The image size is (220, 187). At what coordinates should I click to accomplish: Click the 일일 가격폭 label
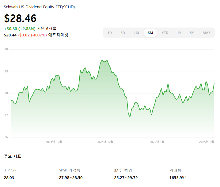point(70,170)
